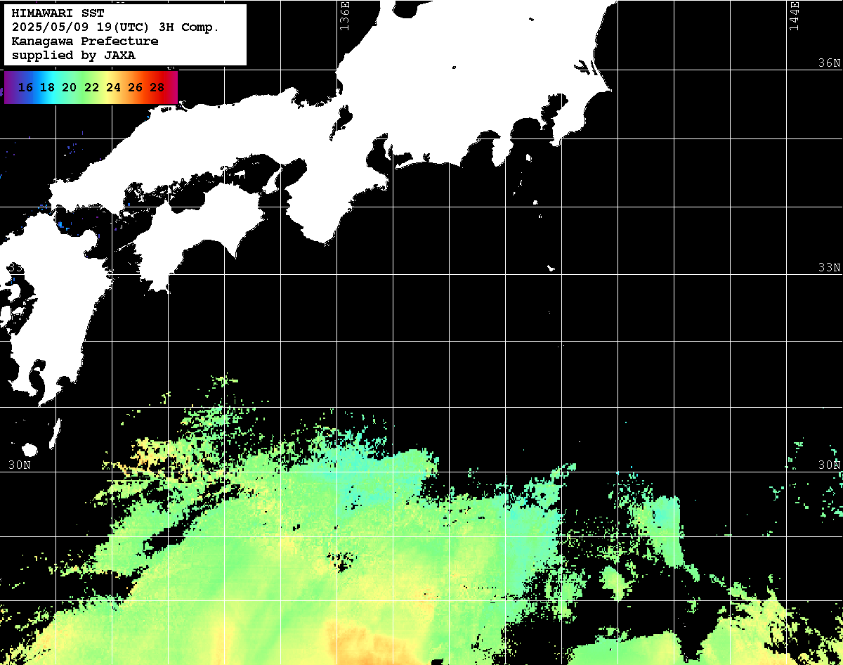843x665 pixels.
Task: Click the "144E" longitude label
Action: pyautogui.click(x=794, y=15)
